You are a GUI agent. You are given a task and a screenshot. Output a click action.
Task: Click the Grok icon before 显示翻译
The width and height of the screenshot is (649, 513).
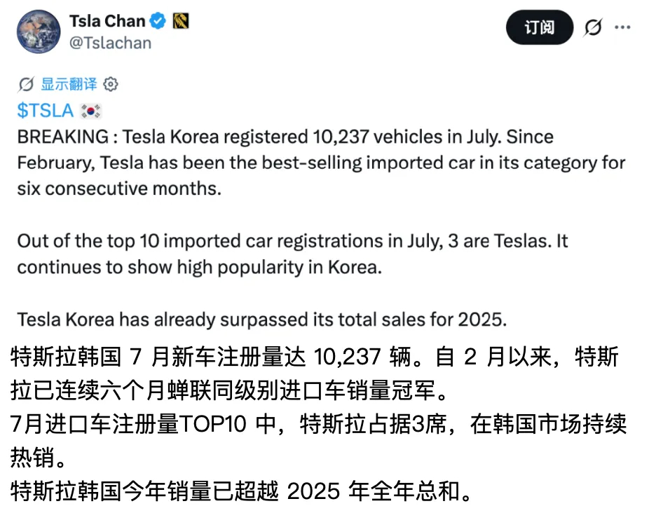click(x=26, y=85)
